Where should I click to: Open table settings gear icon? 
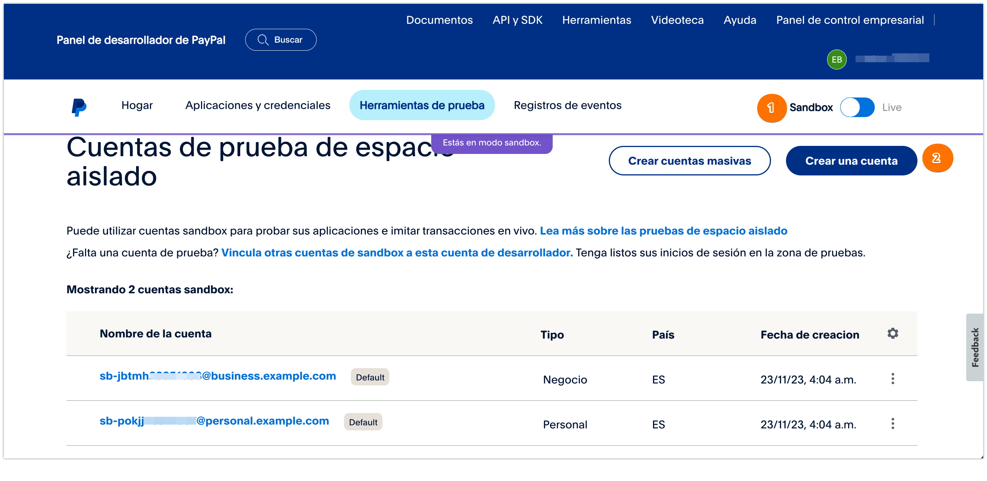pyautogui.click(x=892, y=333)
